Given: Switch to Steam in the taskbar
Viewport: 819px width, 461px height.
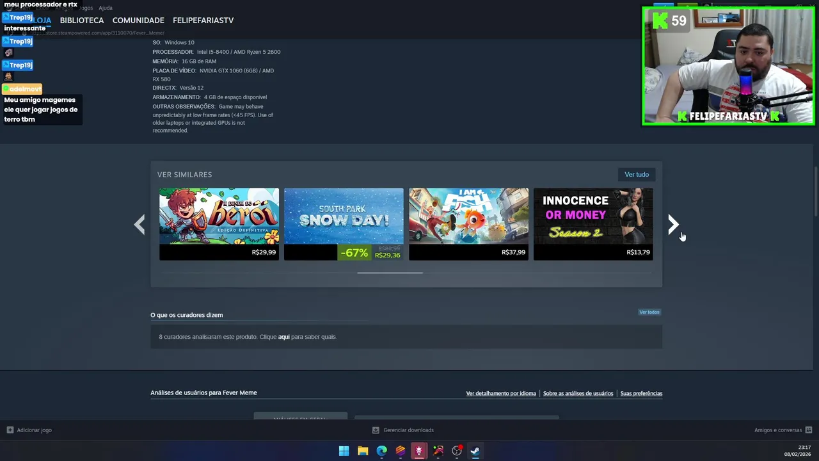Looking at the screenshot, I should (475, 451).
